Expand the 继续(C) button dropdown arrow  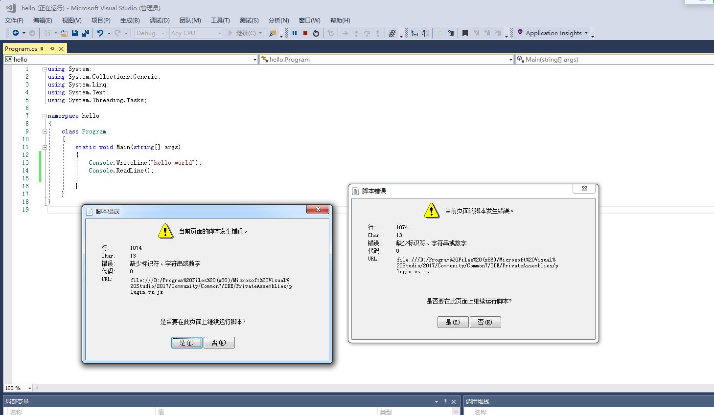pyautogui.click(x=260, y=33)
